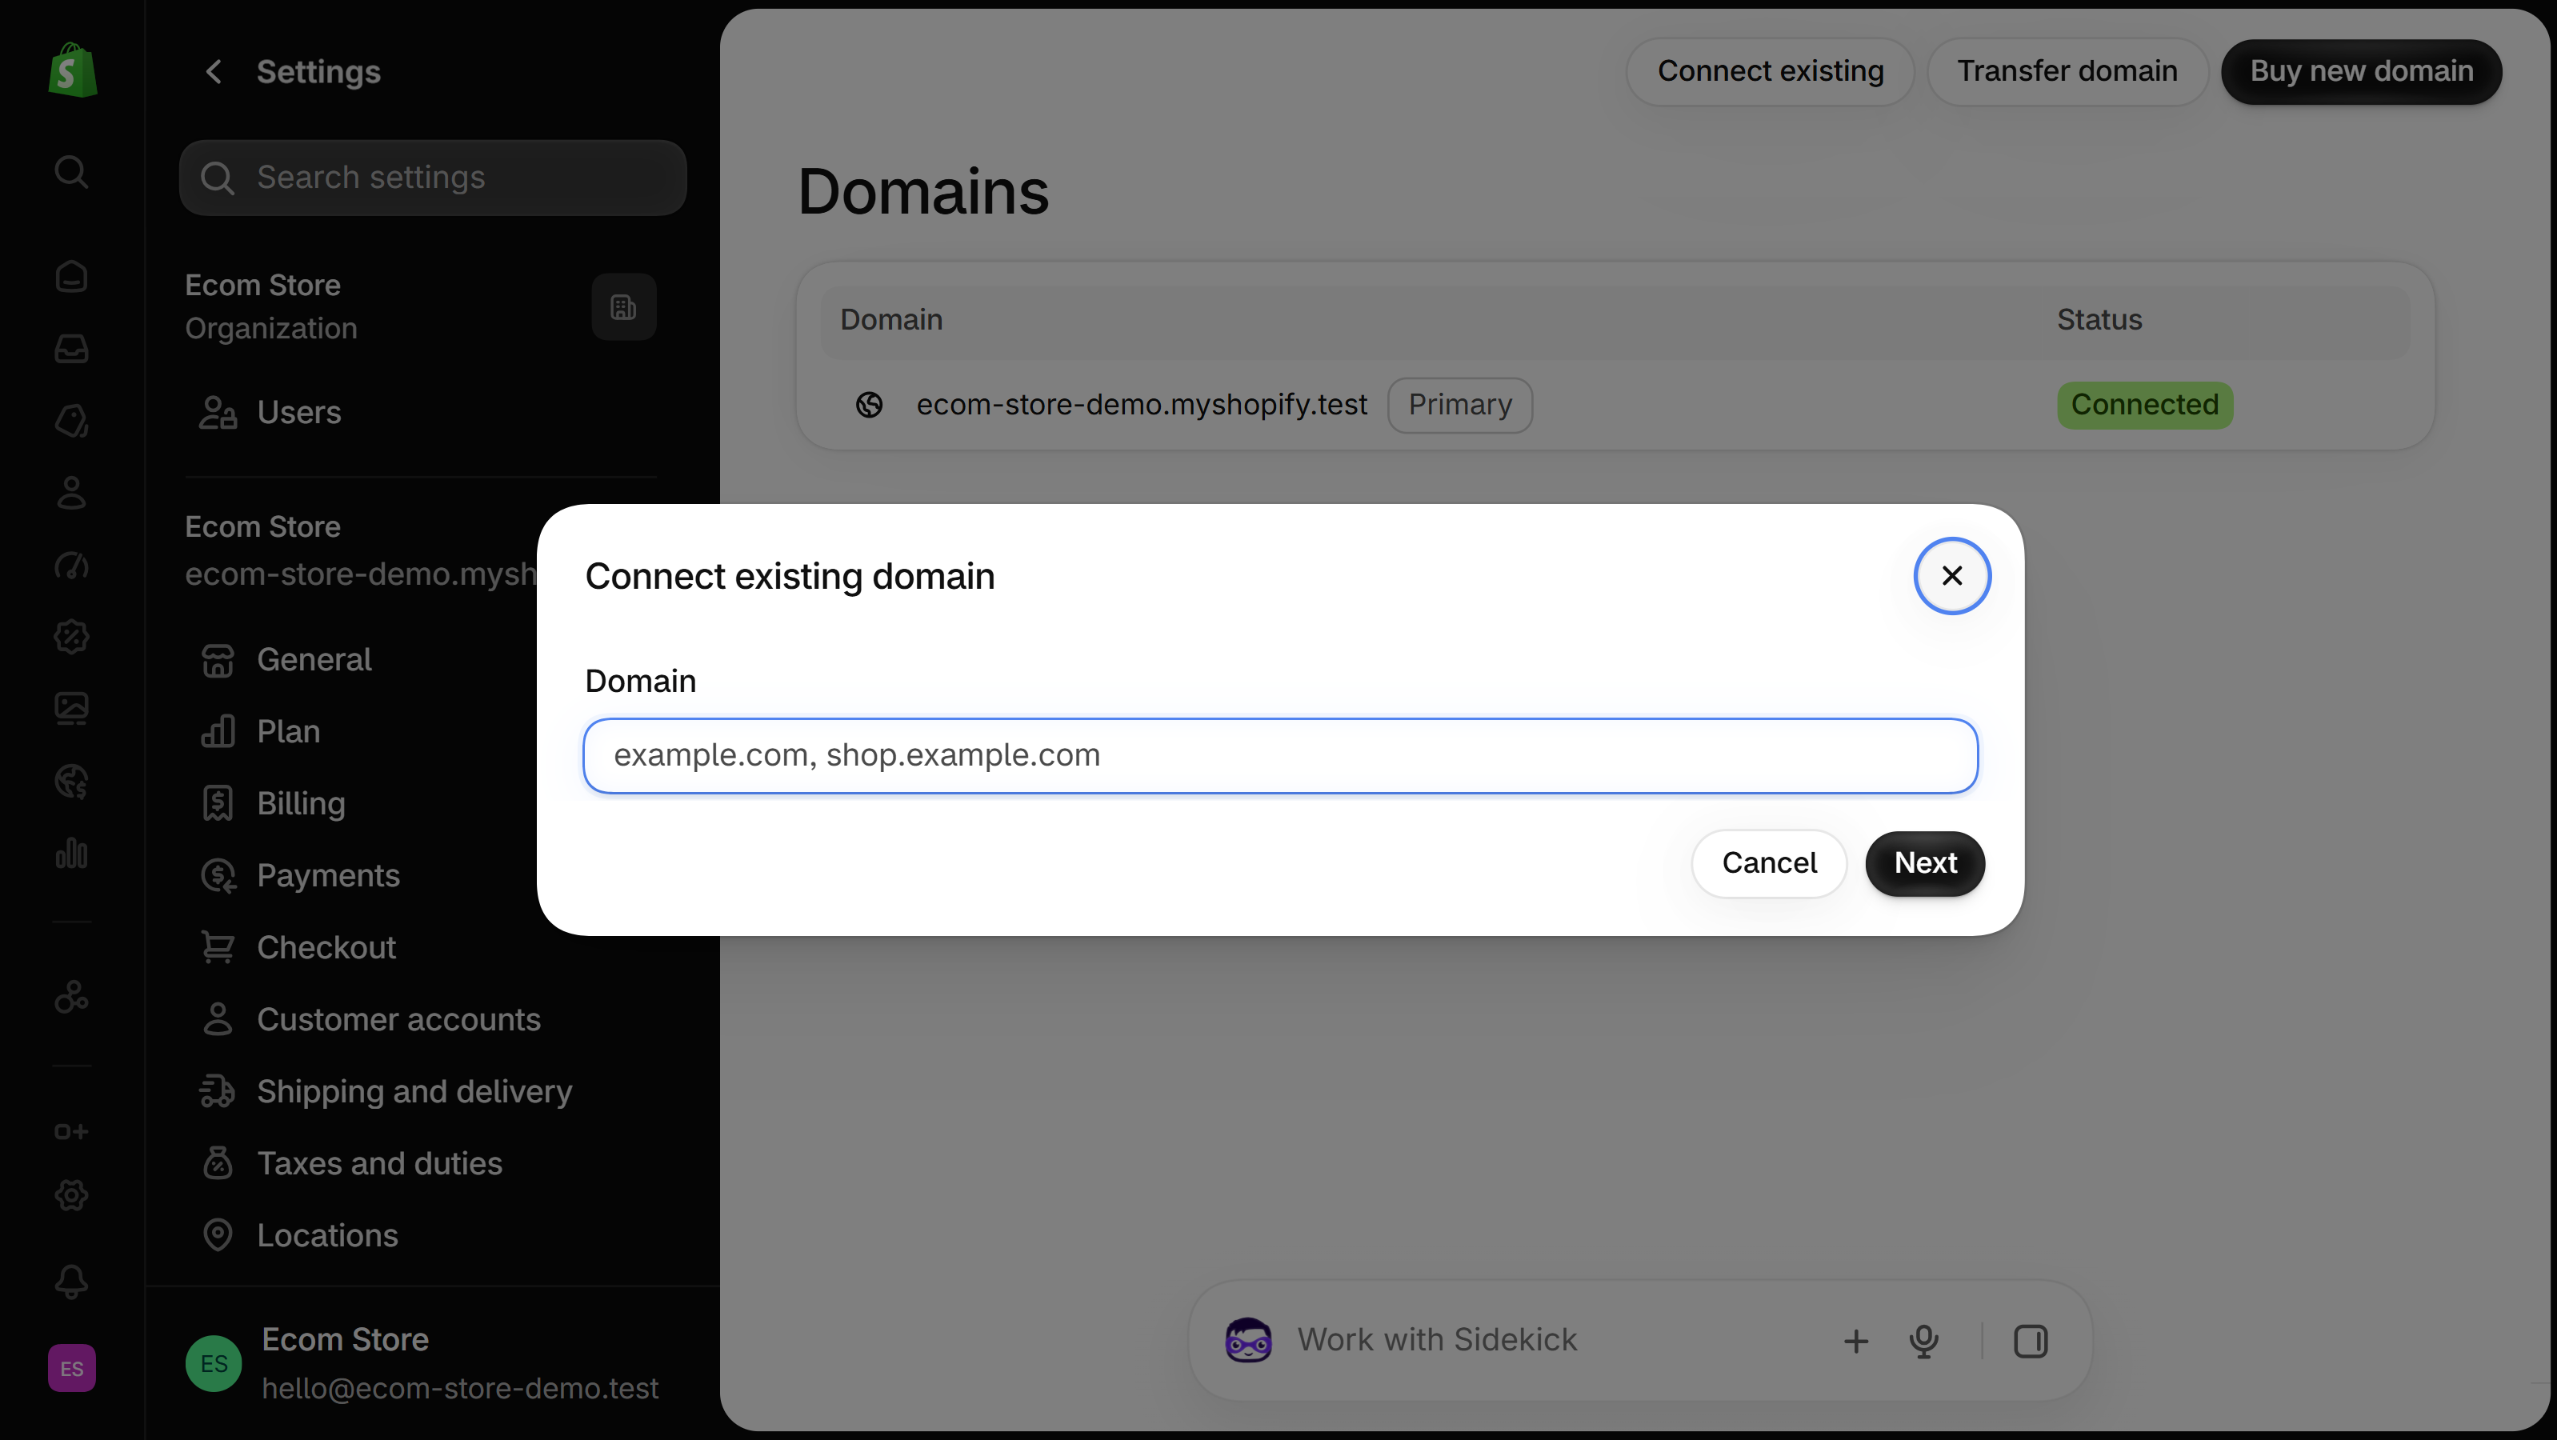Open notifications bell icon

point(71,1282)
